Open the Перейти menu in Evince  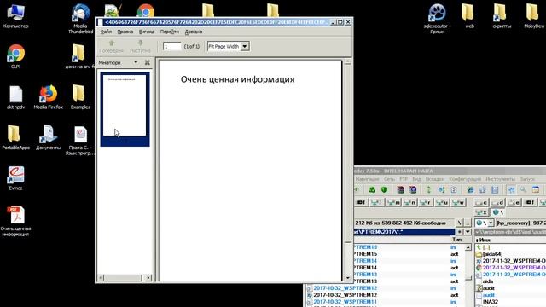pyautogui.click(x=170, y=32)
